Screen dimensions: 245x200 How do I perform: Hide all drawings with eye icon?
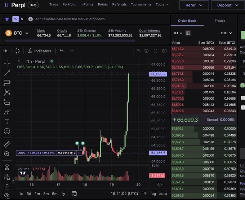(x=7, y=195)
